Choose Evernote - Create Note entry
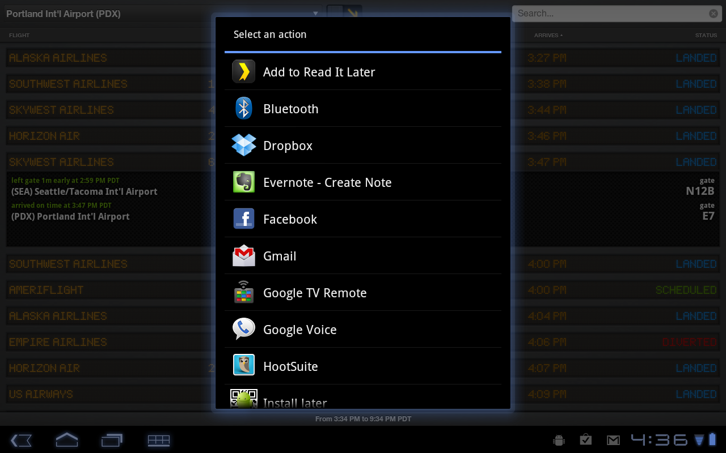This screenshot has height=453, width=726. [363, 182]
